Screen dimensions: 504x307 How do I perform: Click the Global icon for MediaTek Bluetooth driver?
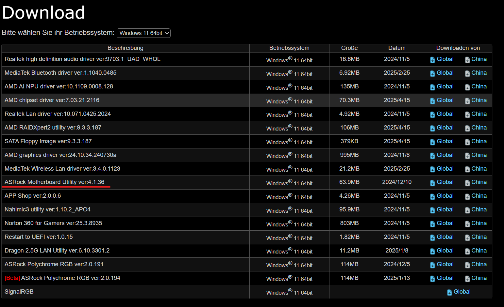pos(432,73)
